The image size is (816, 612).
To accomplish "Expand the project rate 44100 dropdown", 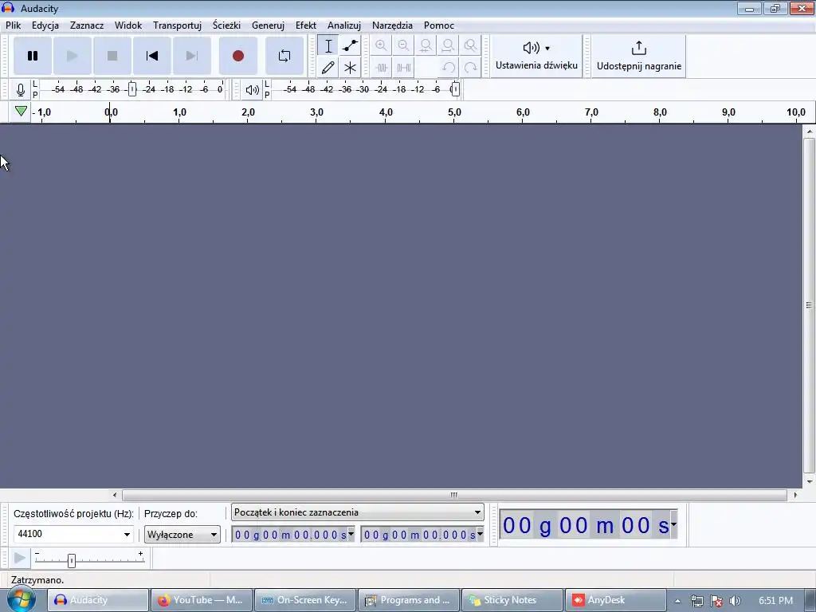I will point(127,535).
